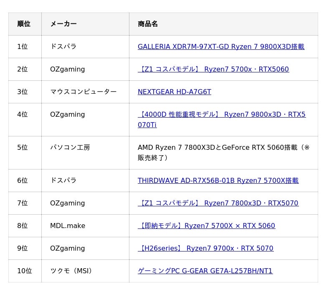Click the ツクモ（MSI） maker cell
The width and height of the screenshot is (334, 295).
[x=71, y=271]
